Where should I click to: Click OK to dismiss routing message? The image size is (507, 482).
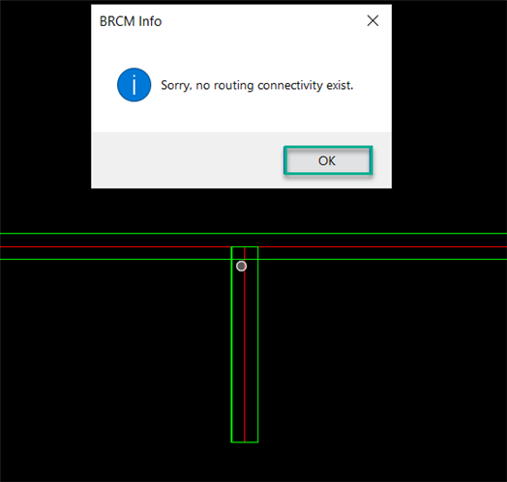[328, 160]
